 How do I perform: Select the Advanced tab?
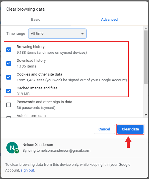tap(110, 20)
